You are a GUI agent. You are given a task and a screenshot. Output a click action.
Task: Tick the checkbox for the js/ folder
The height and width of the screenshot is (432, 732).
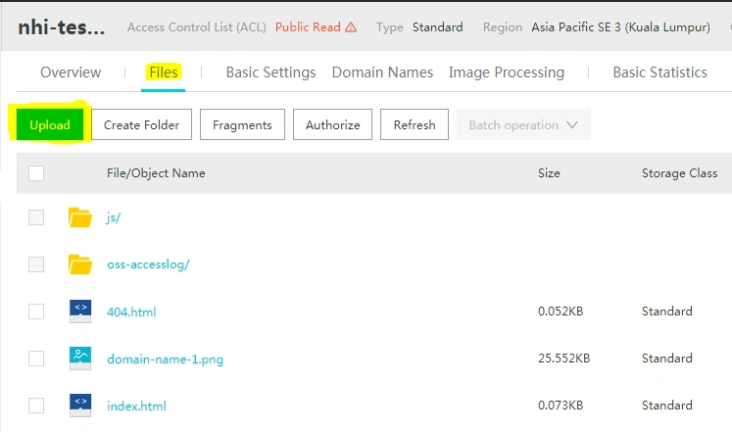(x=36, y=217)
